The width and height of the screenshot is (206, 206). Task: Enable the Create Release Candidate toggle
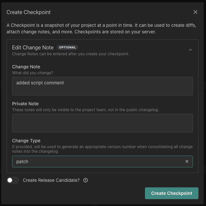(13, 180)
